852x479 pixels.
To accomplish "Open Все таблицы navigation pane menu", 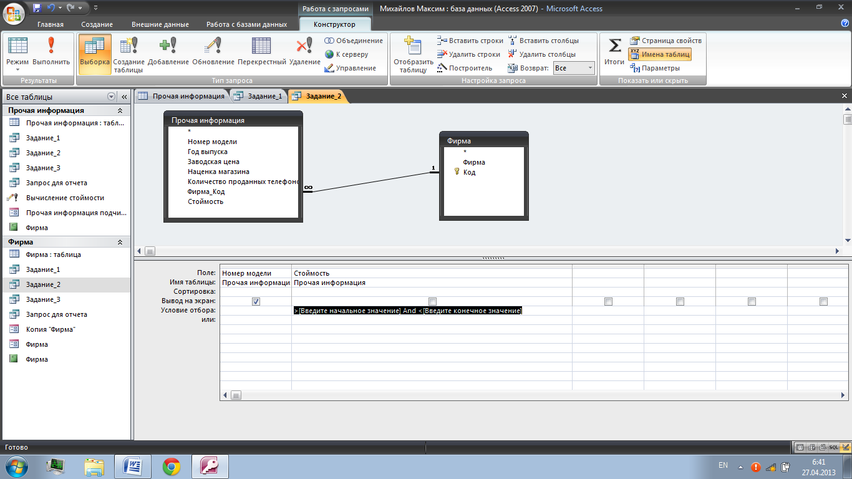I will click(112, 97).
